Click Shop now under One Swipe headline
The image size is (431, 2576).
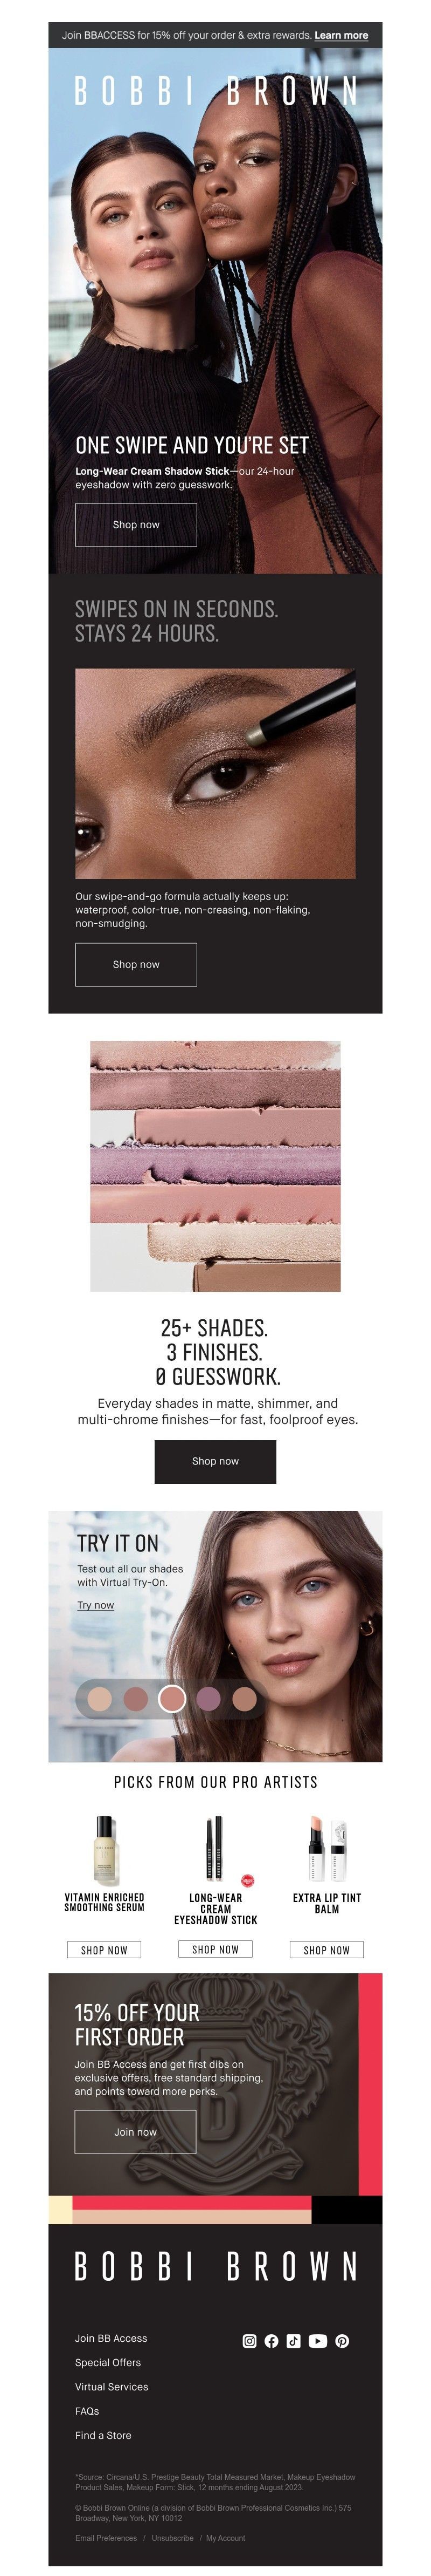click(136, 524)
